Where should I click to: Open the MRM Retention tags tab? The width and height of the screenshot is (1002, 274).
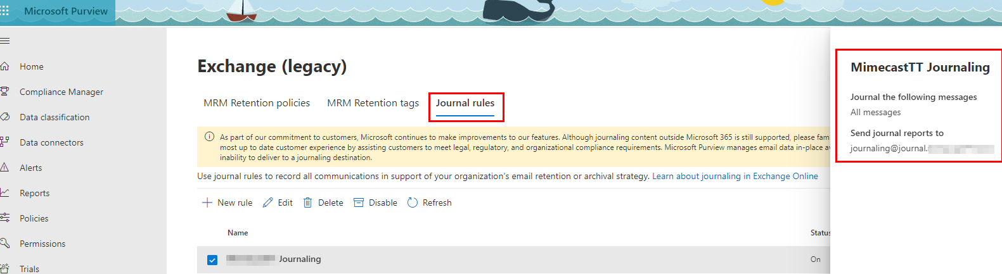point(373,103)
